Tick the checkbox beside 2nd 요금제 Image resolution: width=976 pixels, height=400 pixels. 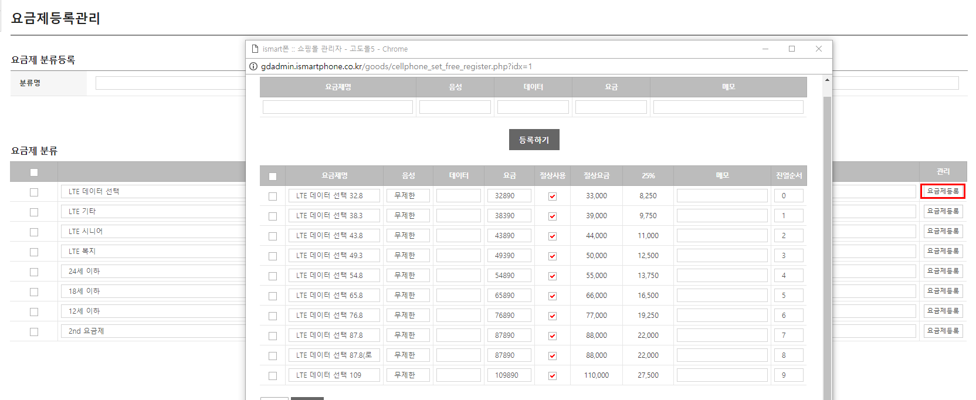pyautogui.click(x=34, y=332)
